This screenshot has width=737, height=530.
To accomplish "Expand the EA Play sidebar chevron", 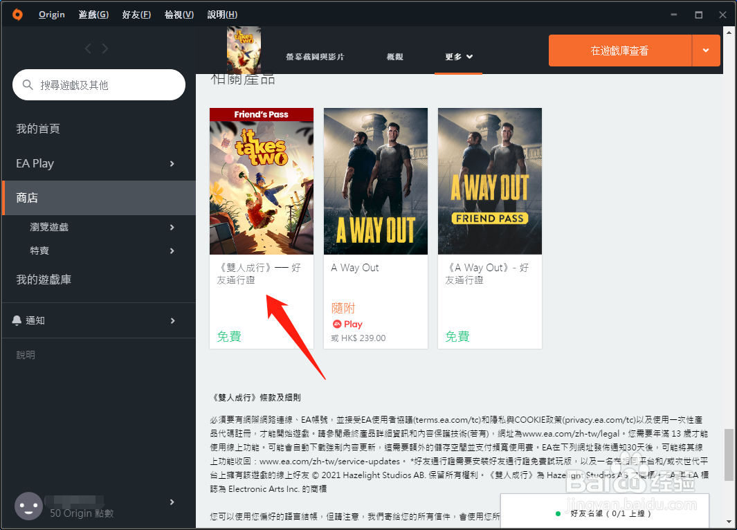I will click(172, 163).
